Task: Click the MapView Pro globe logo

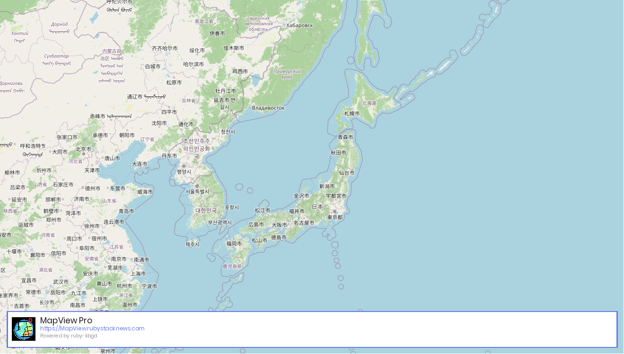Action: coord(23,328)
